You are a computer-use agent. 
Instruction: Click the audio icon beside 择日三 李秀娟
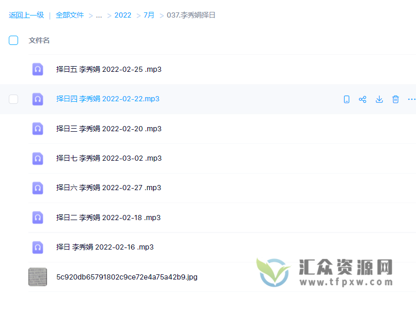pos(37,129)
